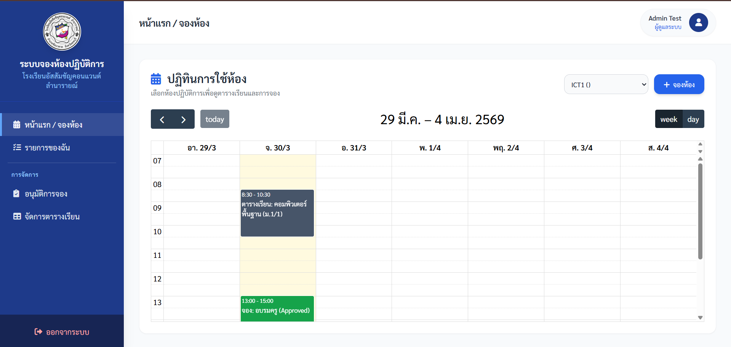
Task: Open the green 13:00 - 15:00 approved booking
Action: [277, 309]
